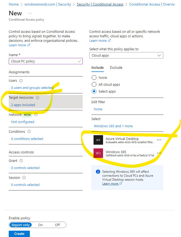Switch to the Include tab

[98, 67]
